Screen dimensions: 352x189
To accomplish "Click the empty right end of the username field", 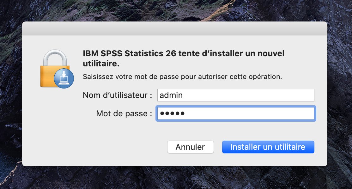I will click(x=297, y=95).
